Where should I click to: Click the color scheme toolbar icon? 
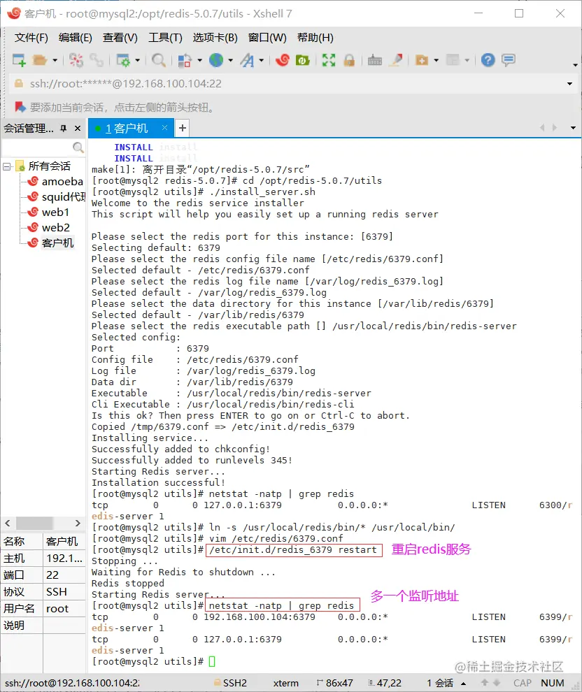pos(185,60)
